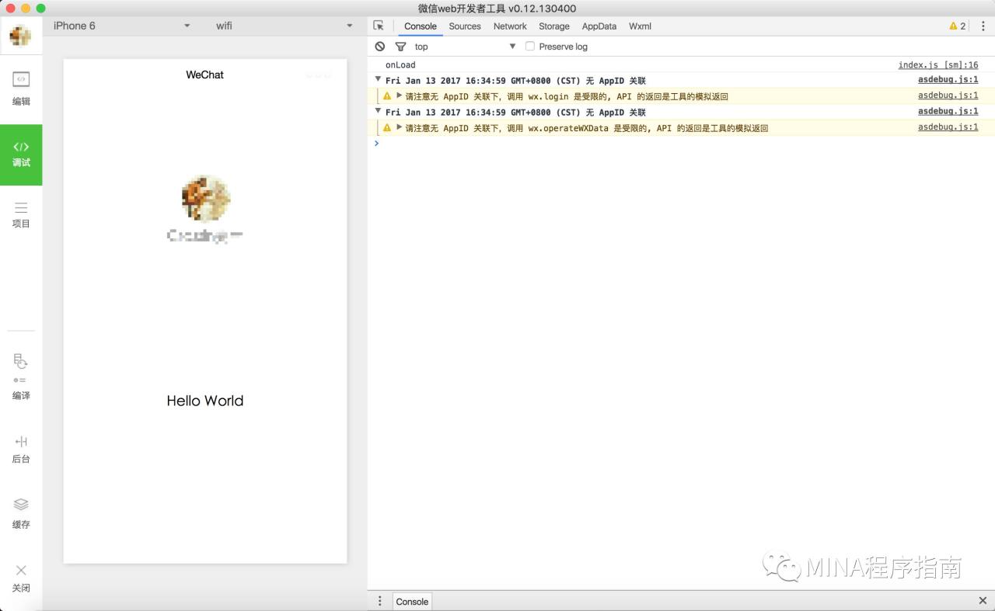Image resolution: width=995 pixels, height=611 pixels.
Task: Click the 编译 (compile) sidebar icon
Action: click(21, 377)
